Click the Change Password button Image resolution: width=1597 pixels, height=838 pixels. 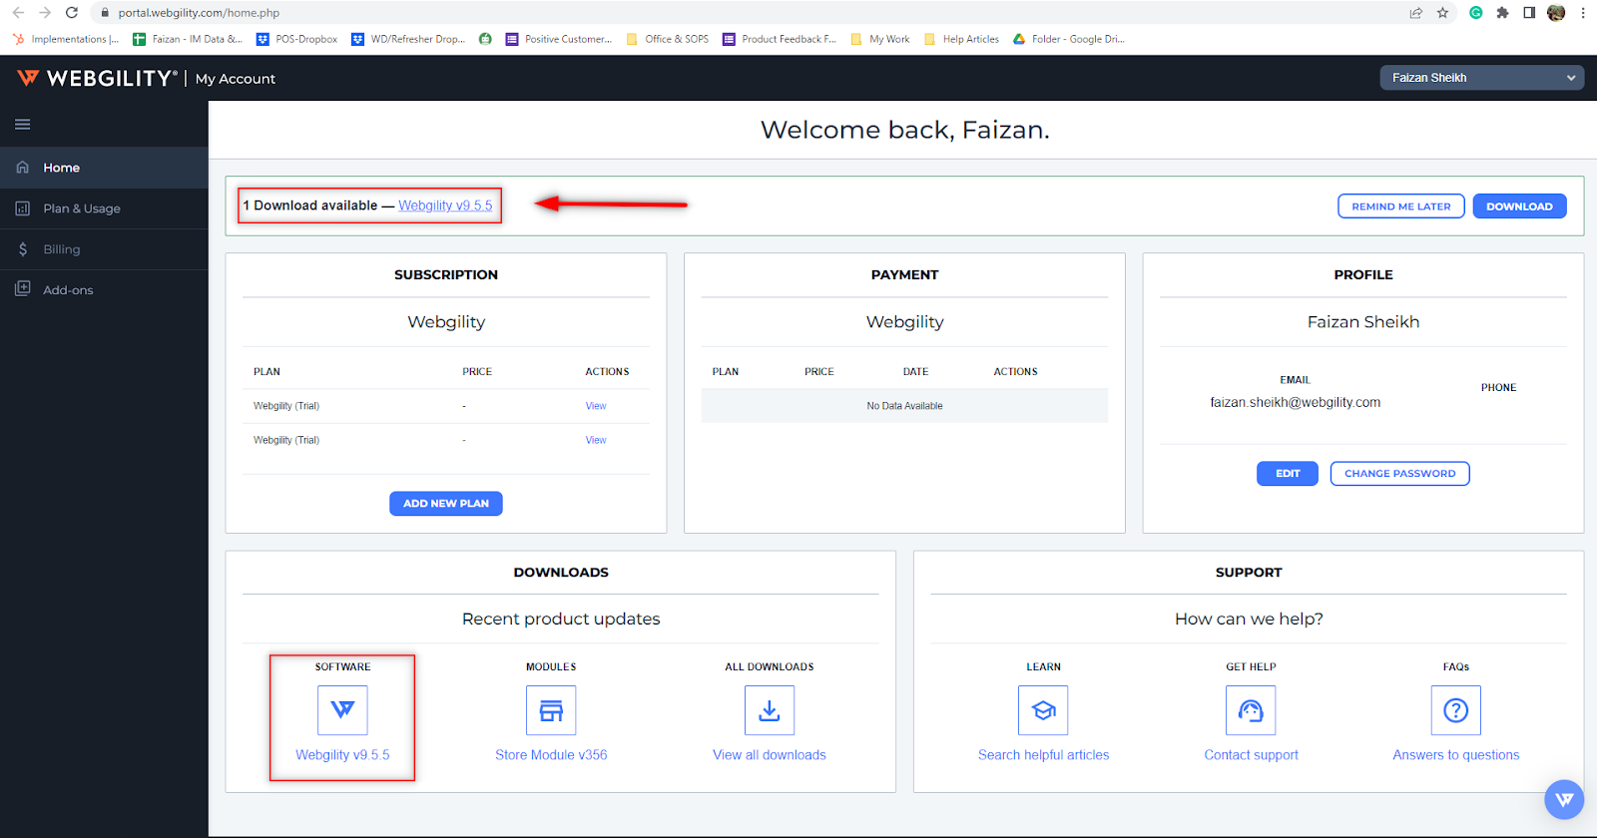pyautogui.click(x=1399, y=474)
